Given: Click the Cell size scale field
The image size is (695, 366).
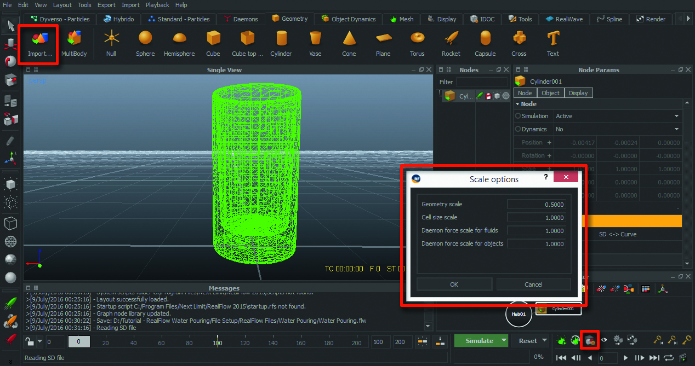Looking at the screenshot, I should point(536,217).
